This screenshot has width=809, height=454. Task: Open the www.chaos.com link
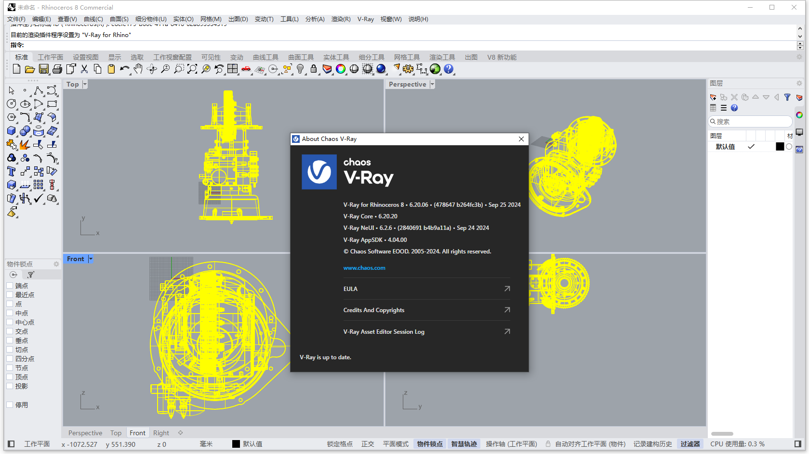click(x=364, y=268)
